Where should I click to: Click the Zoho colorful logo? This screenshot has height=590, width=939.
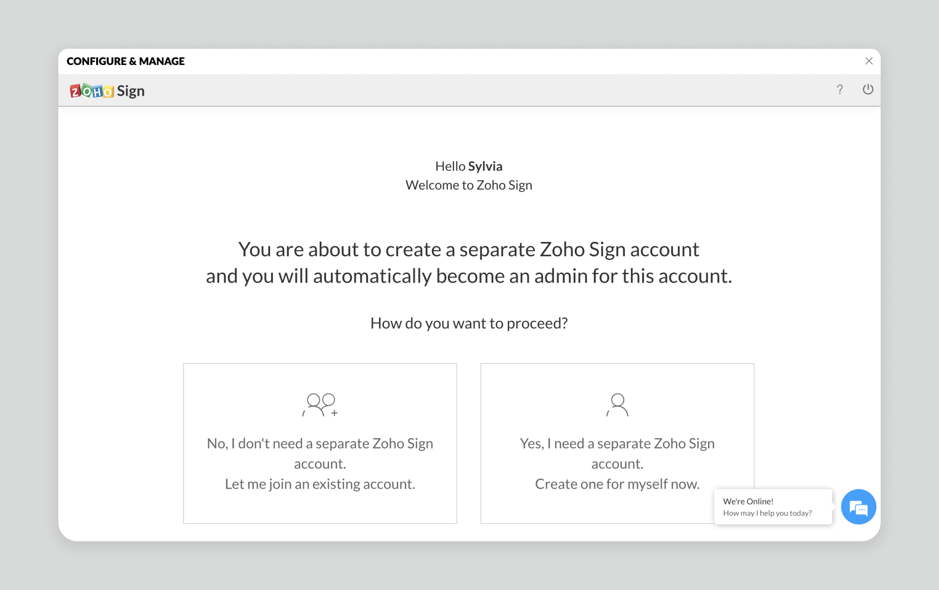coord(92,90)
